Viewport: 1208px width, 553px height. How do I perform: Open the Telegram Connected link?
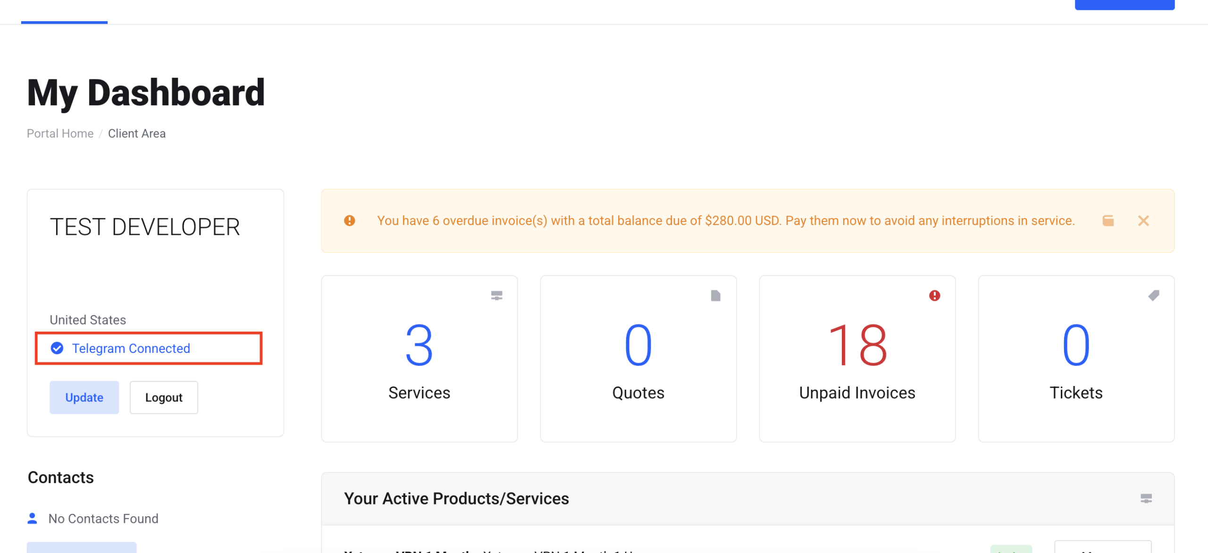pyautogui.click(x=131, y=348)
